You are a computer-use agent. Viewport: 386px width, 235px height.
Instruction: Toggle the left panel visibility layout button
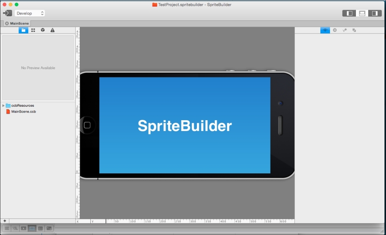click(349, 13)
